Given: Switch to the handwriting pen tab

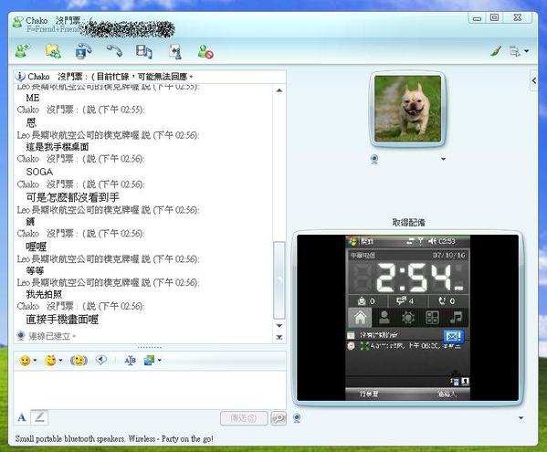Looking at the screenshot, I should click(39, 416).
